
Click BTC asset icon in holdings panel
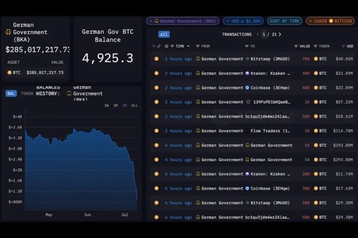pos(9,73)
